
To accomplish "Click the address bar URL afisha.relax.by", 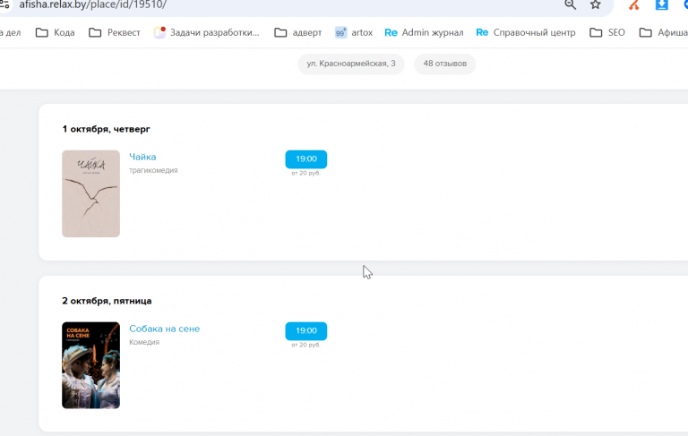I will tap(92, 4).
